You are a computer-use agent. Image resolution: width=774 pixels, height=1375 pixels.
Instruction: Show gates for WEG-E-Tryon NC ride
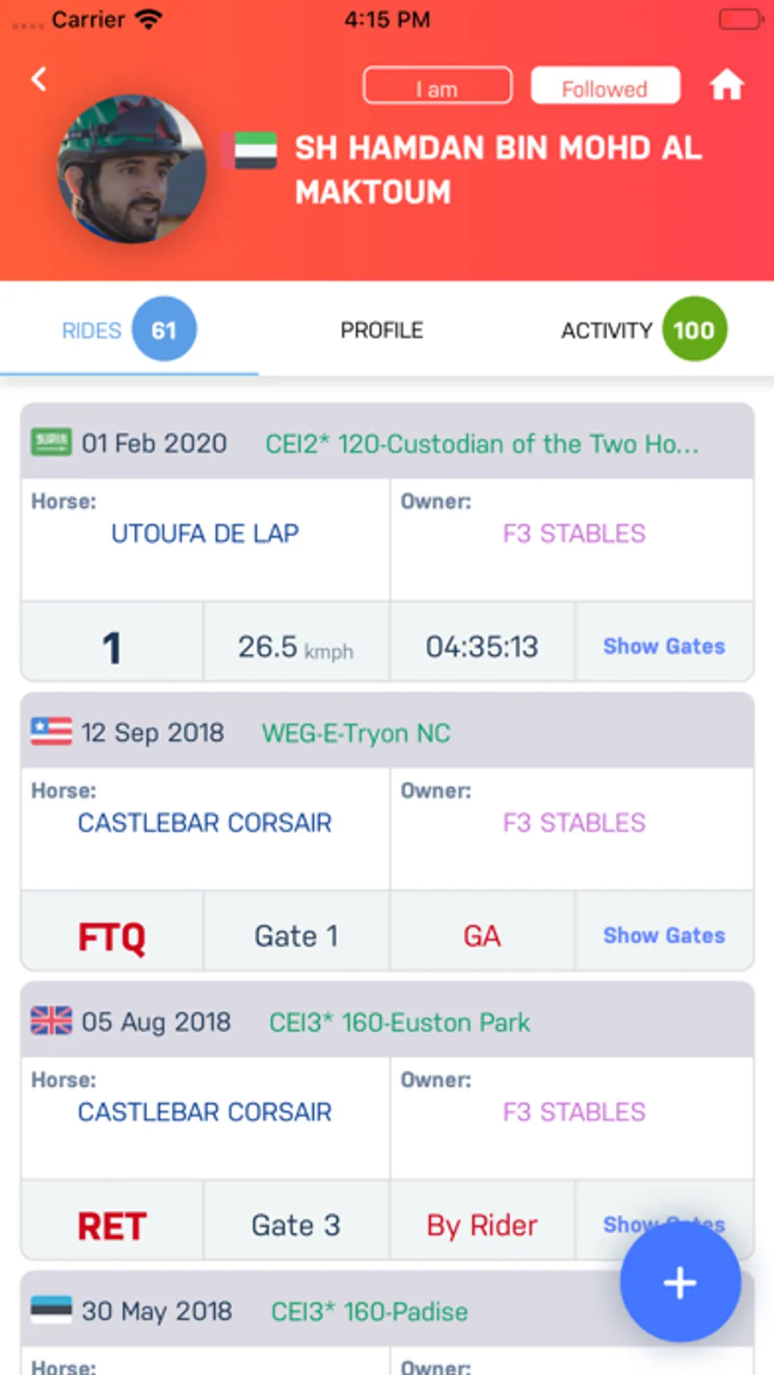pos(663,935)
